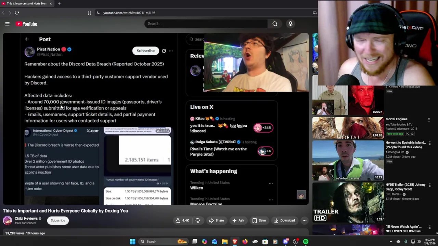Show hidden system tray icons

pos(391,242)
